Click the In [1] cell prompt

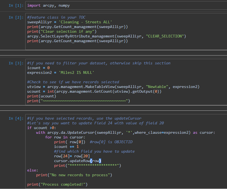[x=16, y=6]
